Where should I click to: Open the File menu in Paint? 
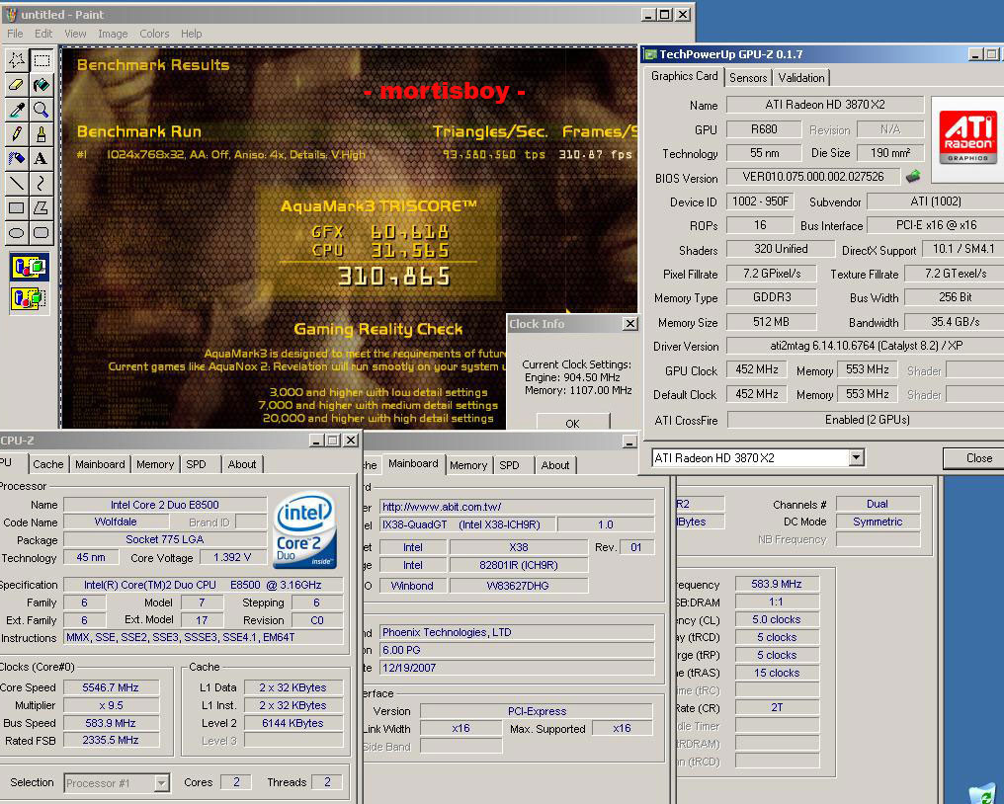pyautogui.click(x=15, y=34)
